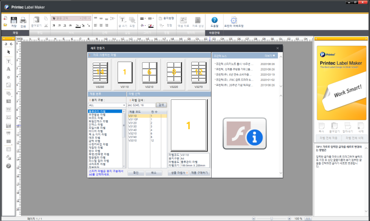The image size is (370, 221).
Task: Click the zoom-in plus icon in status bar
Action: pyautogui.click(x=289, y=219)
